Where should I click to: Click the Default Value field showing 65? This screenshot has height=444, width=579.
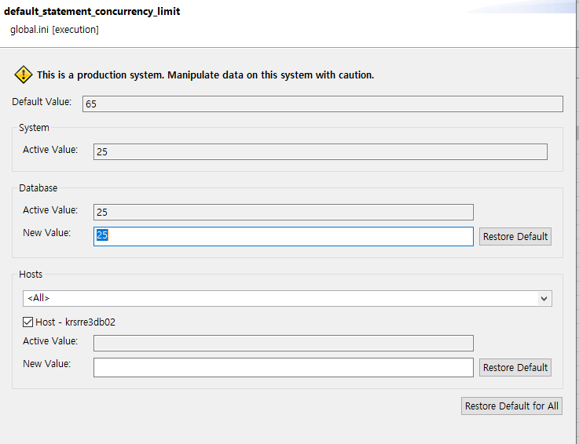point(323,104)
